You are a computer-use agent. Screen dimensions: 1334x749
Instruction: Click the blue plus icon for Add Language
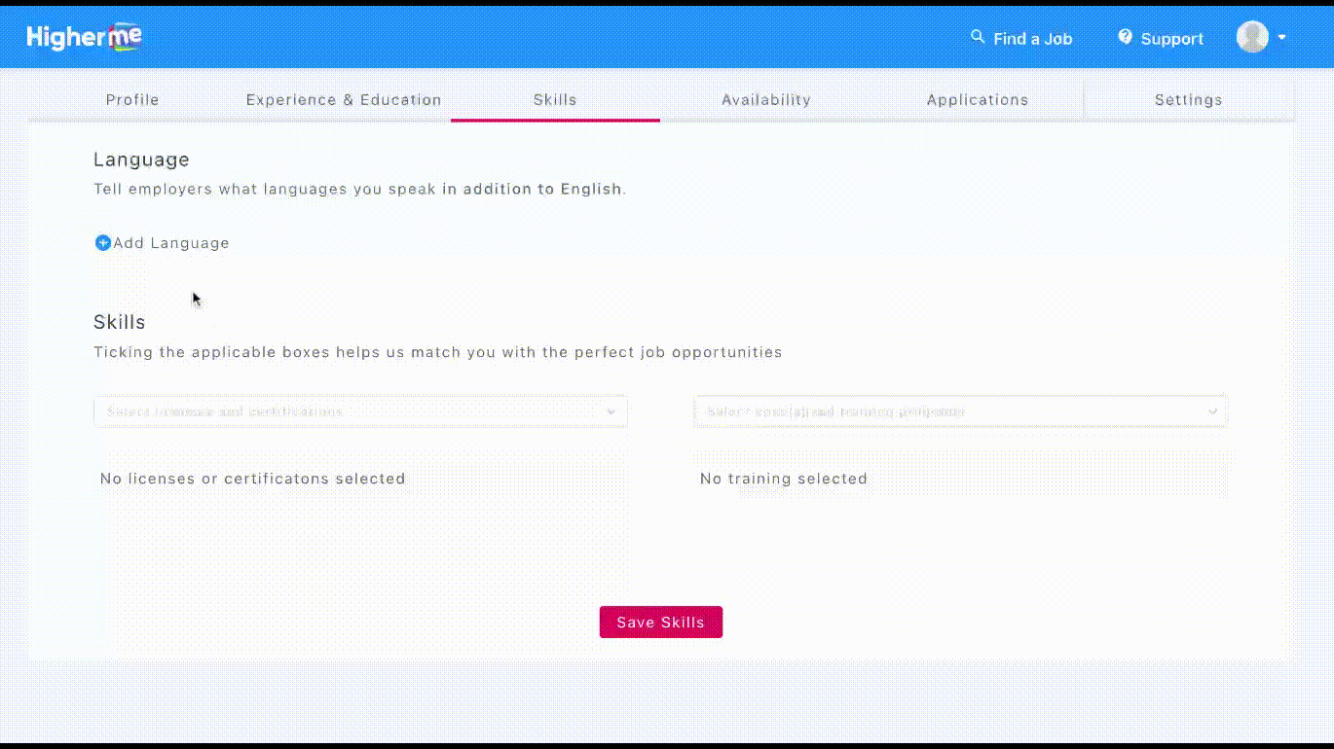[x=102, y=243]
